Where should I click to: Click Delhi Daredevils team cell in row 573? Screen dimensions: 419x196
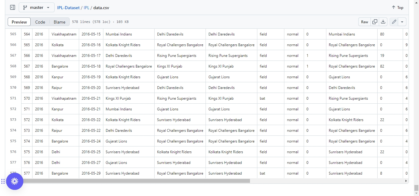point(129,131)
